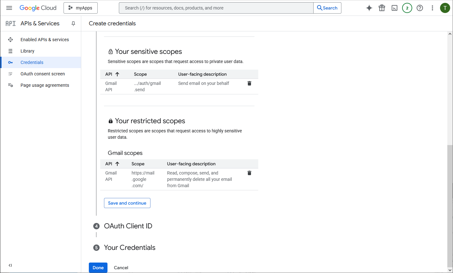Image resolution: width=453 pixels, height=273 pixels.
Task: View the notifications badge showing 2
Action: (407, 8)
